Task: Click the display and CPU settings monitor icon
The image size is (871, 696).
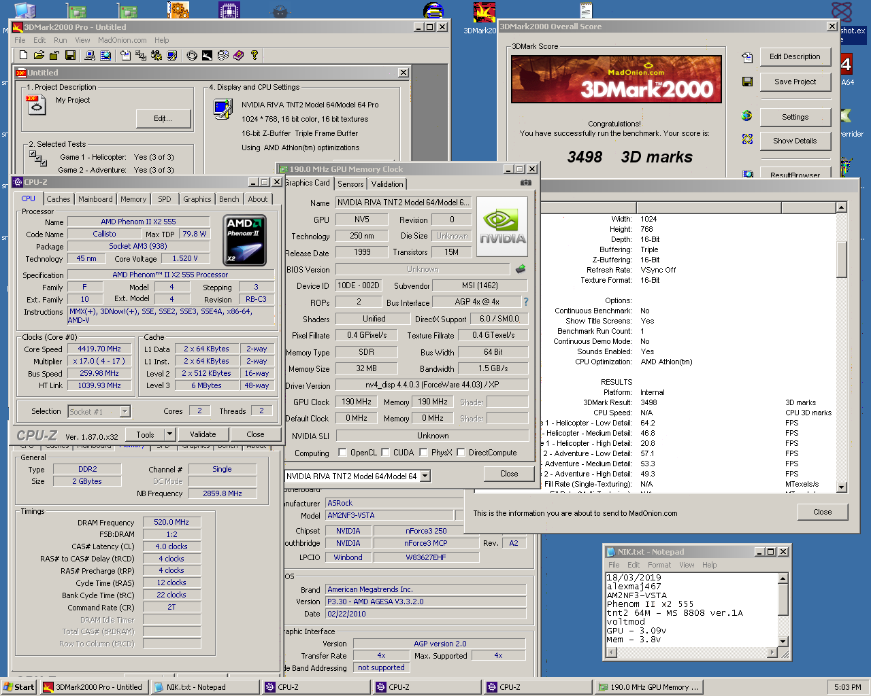Action: tap(223, 109)
